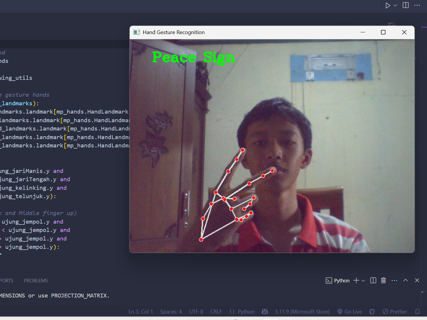Viewport: 427px width, 320px height.
Task: Open the run options dropdown arrow
Action: [x=395, y=5]
